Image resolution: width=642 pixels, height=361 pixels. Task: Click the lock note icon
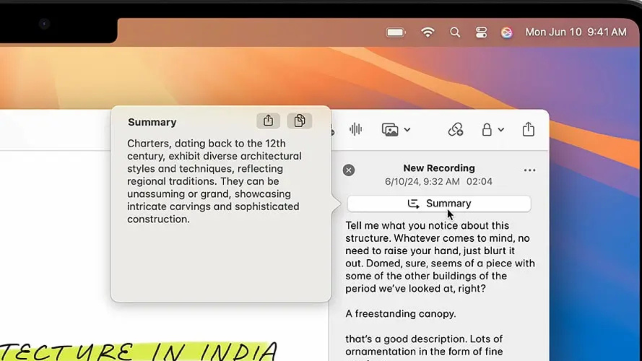[487, 130]
